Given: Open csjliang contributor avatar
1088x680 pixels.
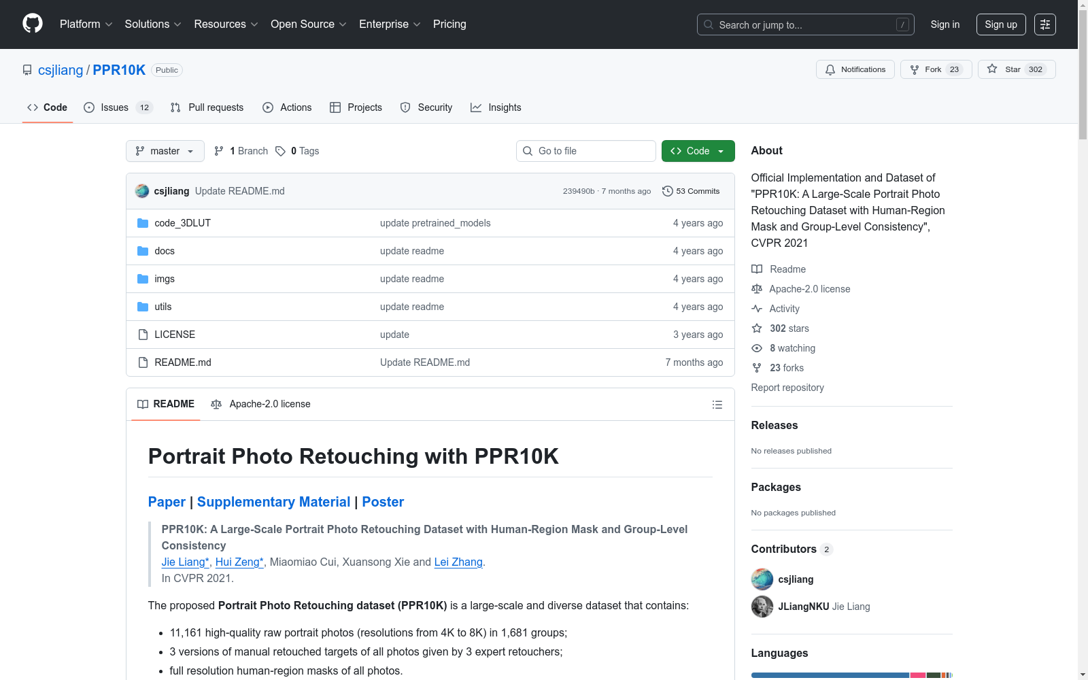Looking at the screenshot, I should pos(762,579).
